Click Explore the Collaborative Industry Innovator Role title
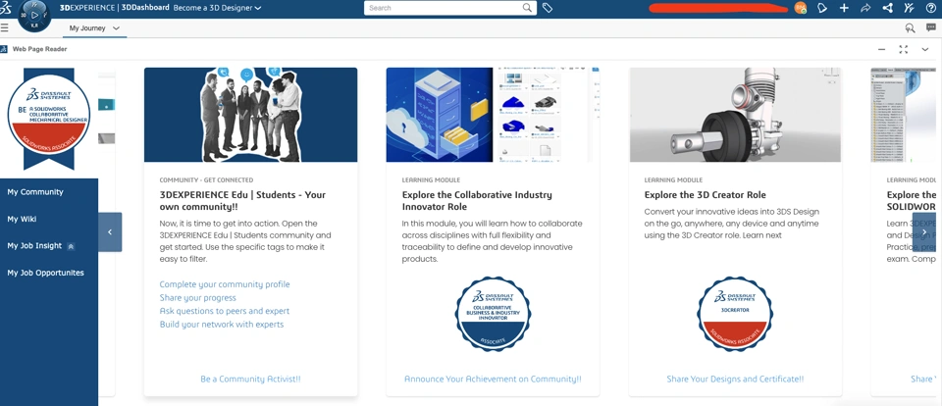Viewport: 942px width, 406px height. pos(477,201)
